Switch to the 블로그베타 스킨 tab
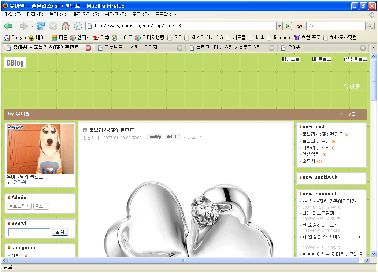 [231, 48]
